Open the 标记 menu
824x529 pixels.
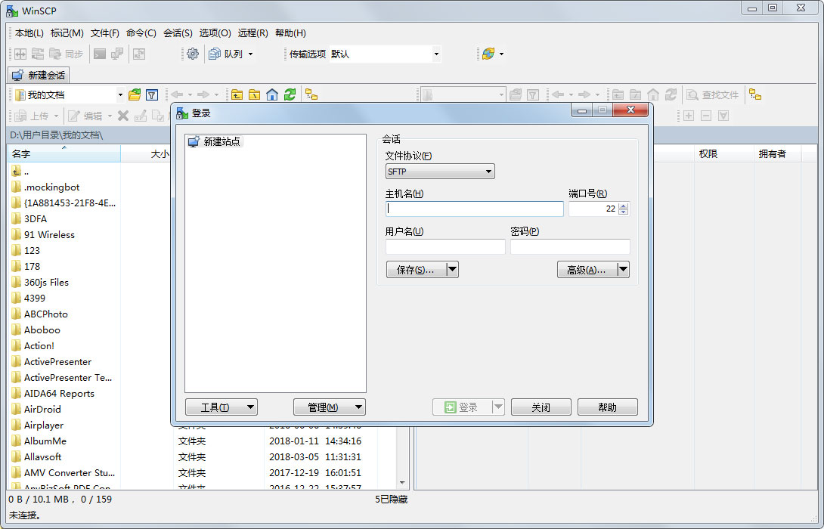point(67,32)
